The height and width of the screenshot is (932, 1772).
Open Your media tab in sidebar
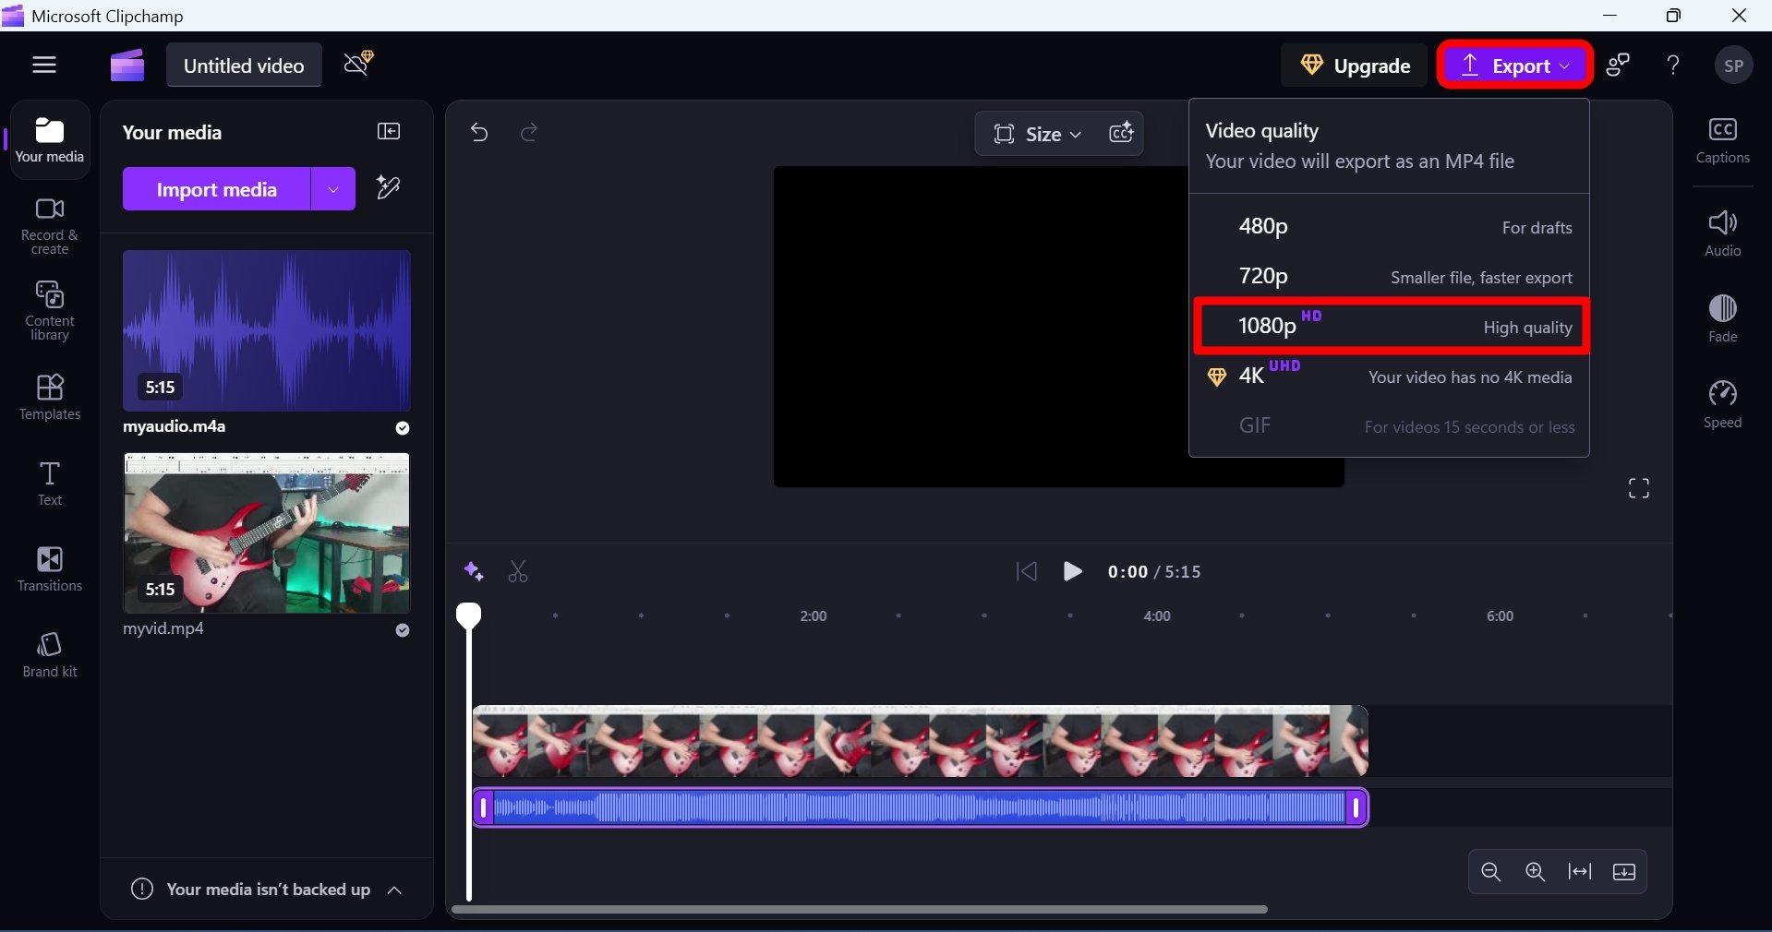click(50, 140)
